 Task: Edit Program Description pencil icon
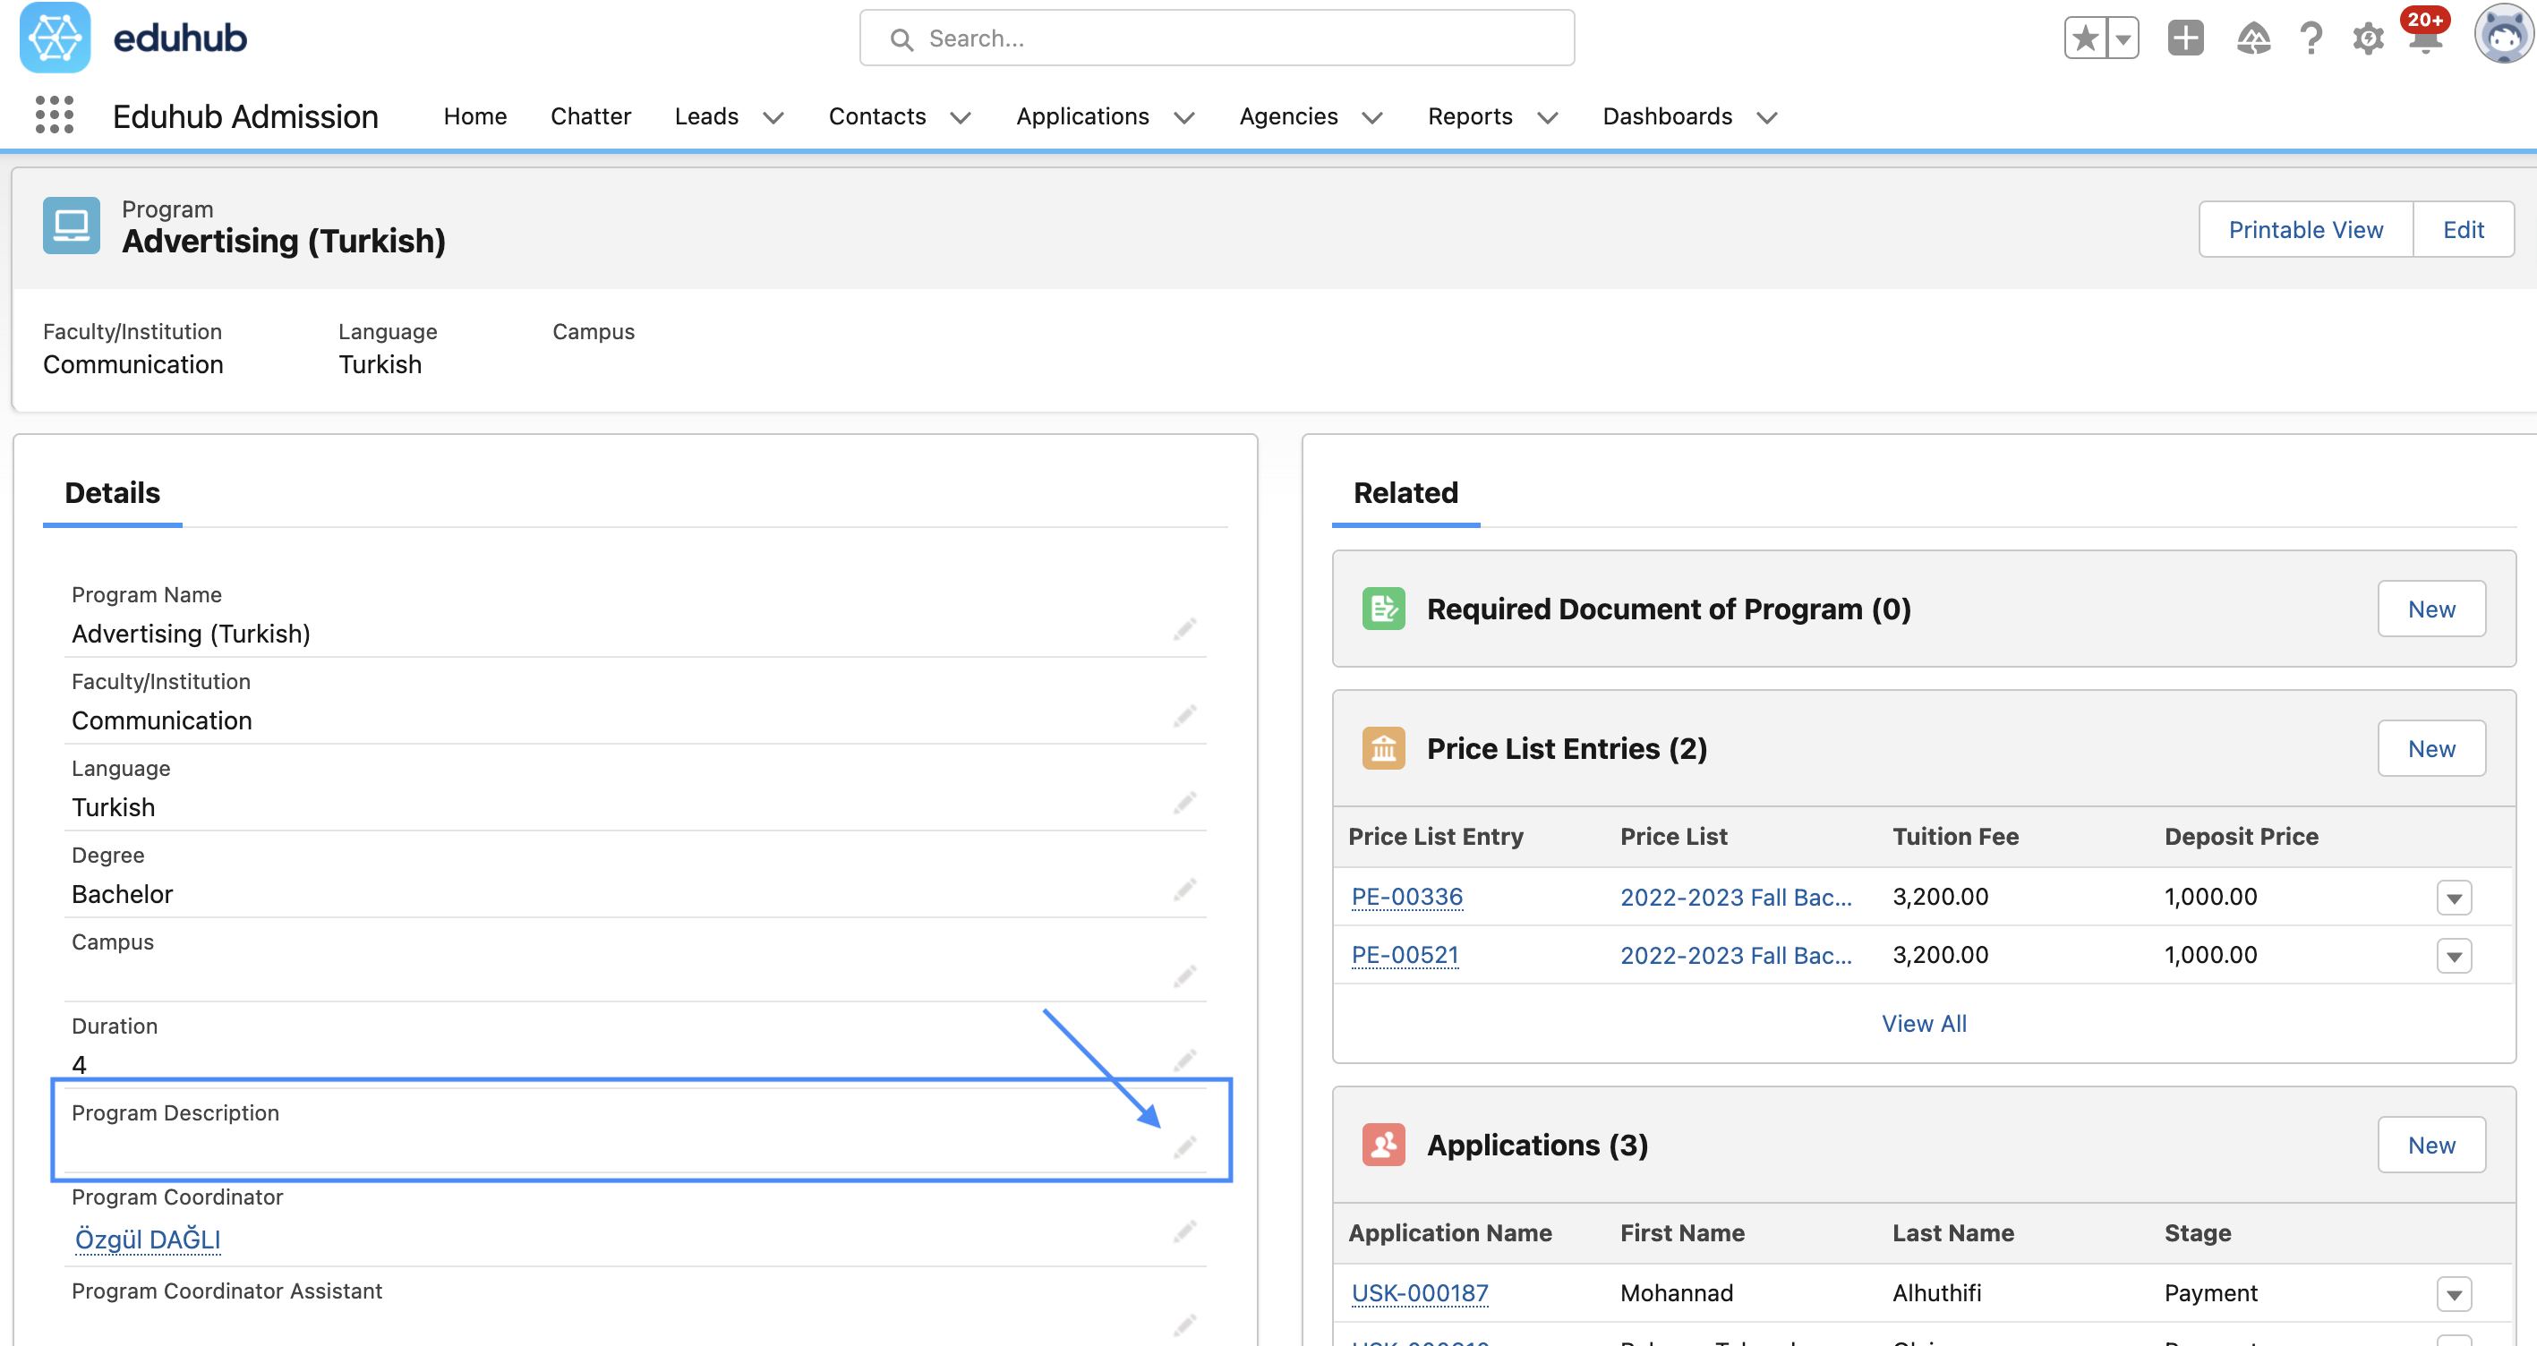tap(1184, 1147)
